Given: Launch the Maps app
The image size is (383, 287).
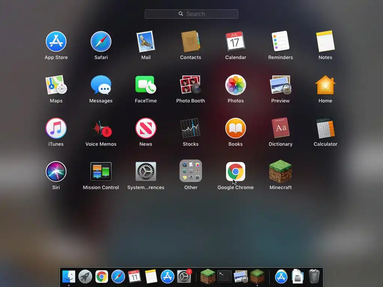Looking at the screenshot, I should [x=56, y=85].
